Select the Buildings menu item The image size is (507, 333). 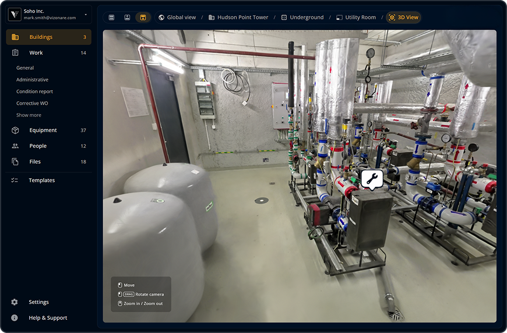48,37
